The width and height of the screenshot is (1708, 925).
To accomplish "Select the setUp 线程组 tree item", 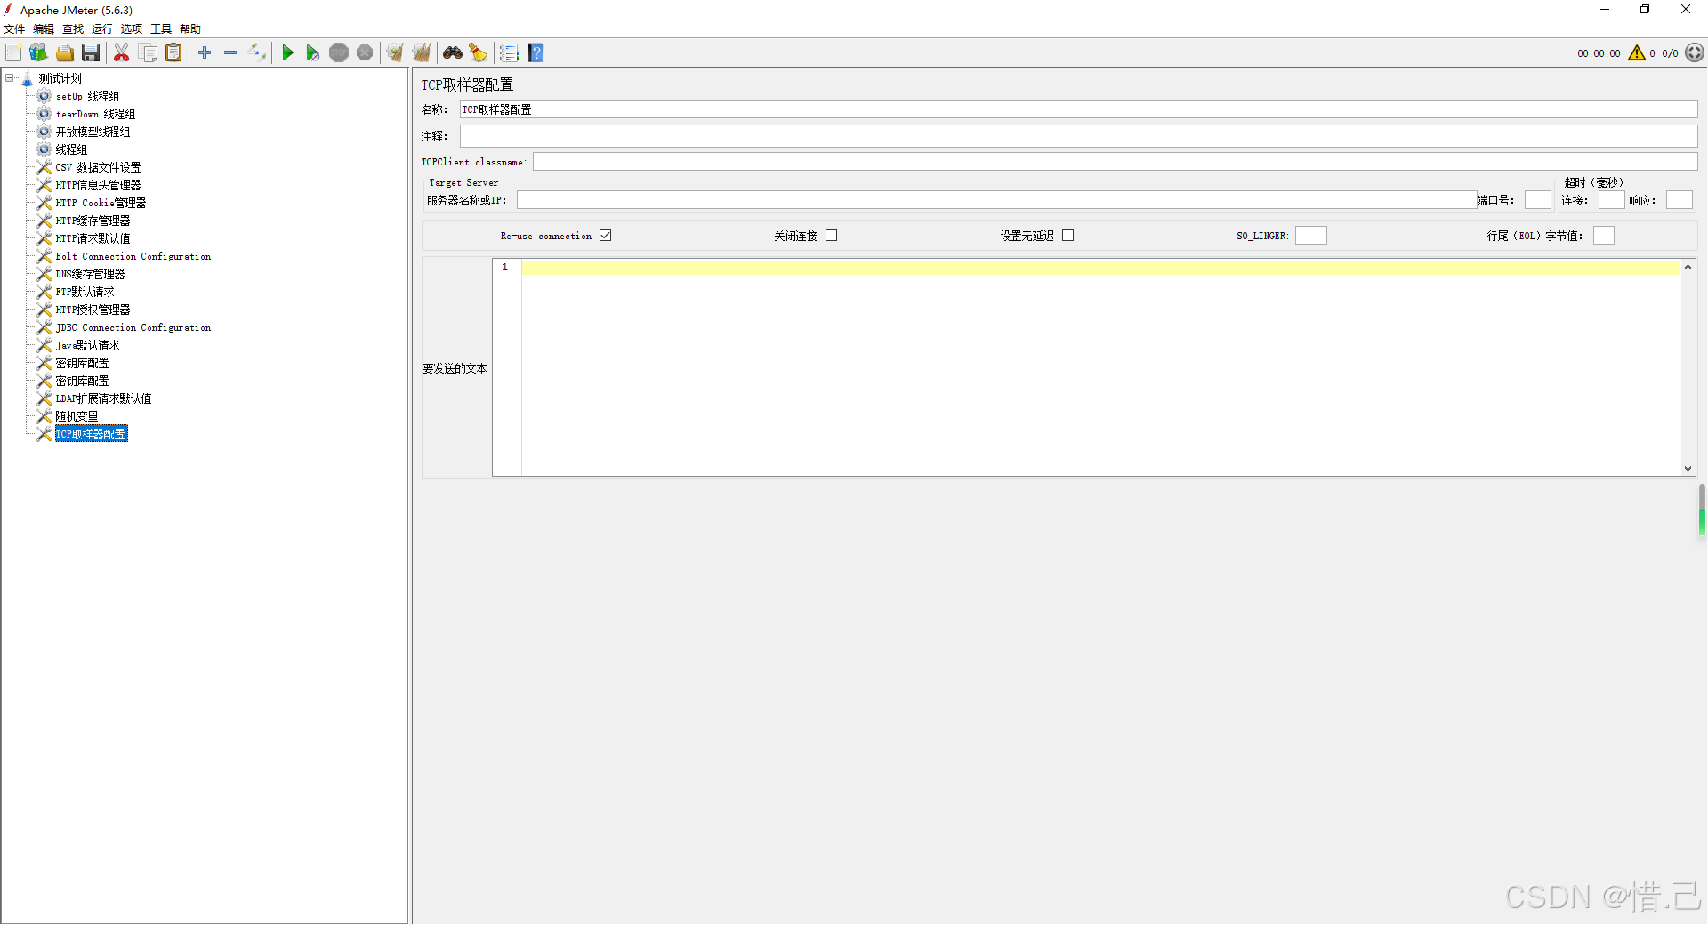I will tap(87, 96).
